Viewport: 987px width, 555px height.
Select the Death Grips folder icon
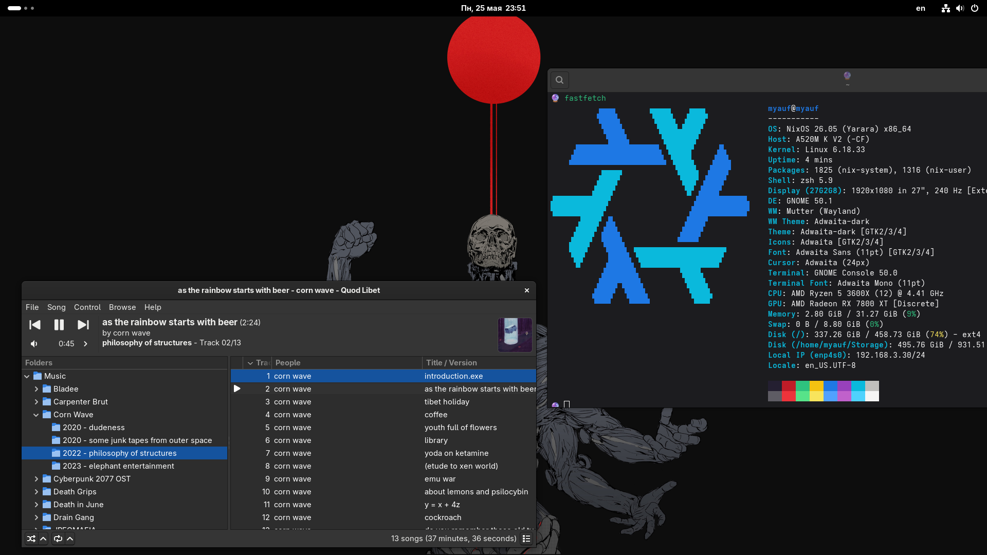(x=47, y=492)
